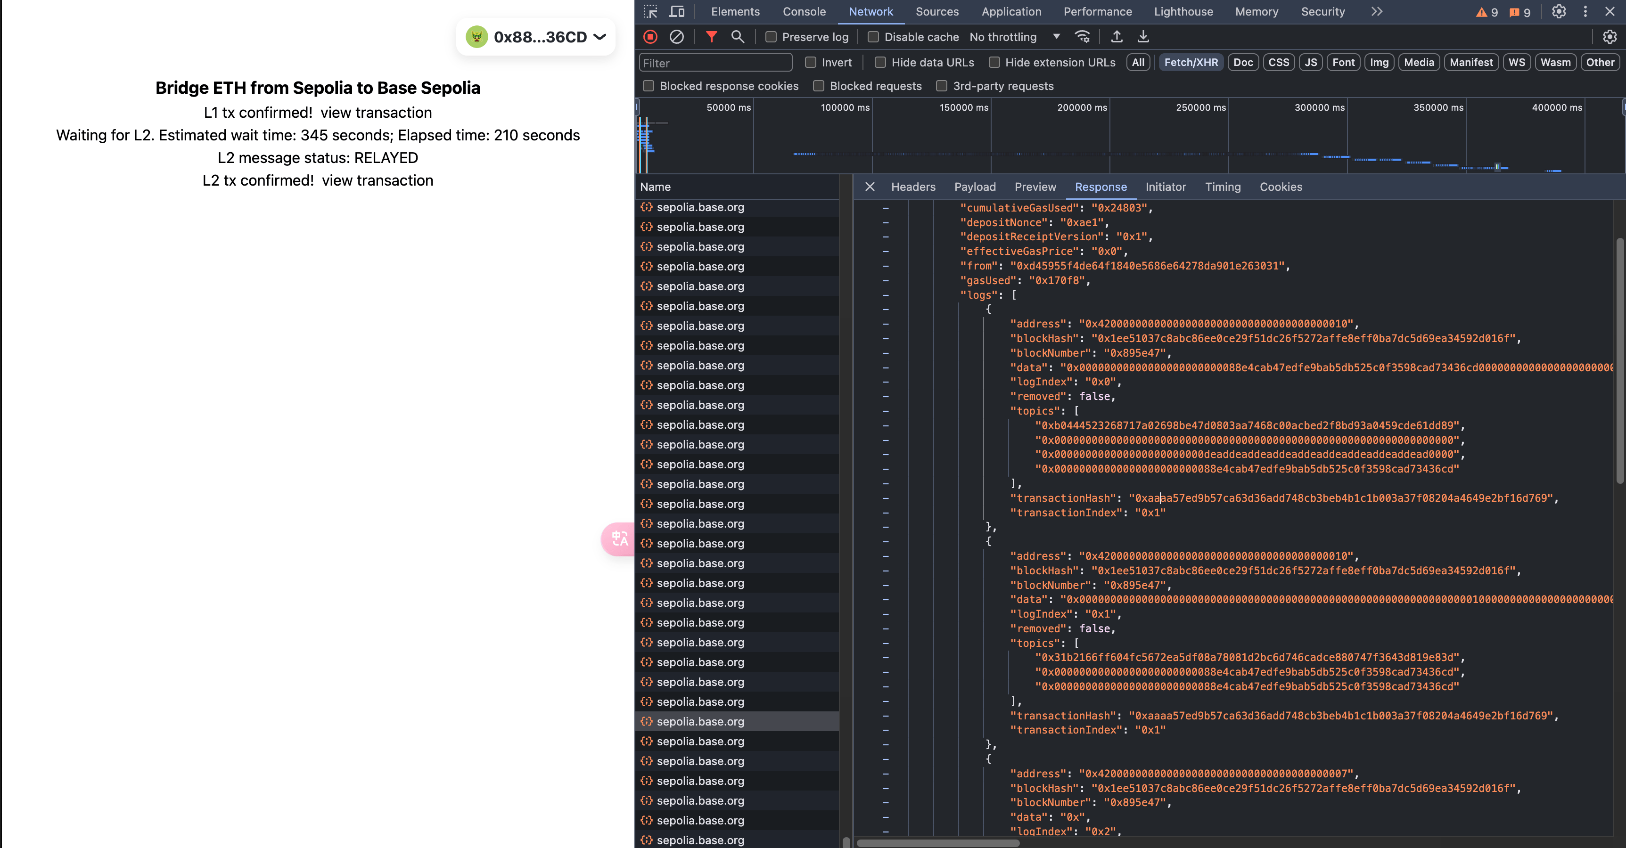1626x848 pixels.
Task: Open the Sources tab
Action: pyautogui.click(x=937, y=11)
